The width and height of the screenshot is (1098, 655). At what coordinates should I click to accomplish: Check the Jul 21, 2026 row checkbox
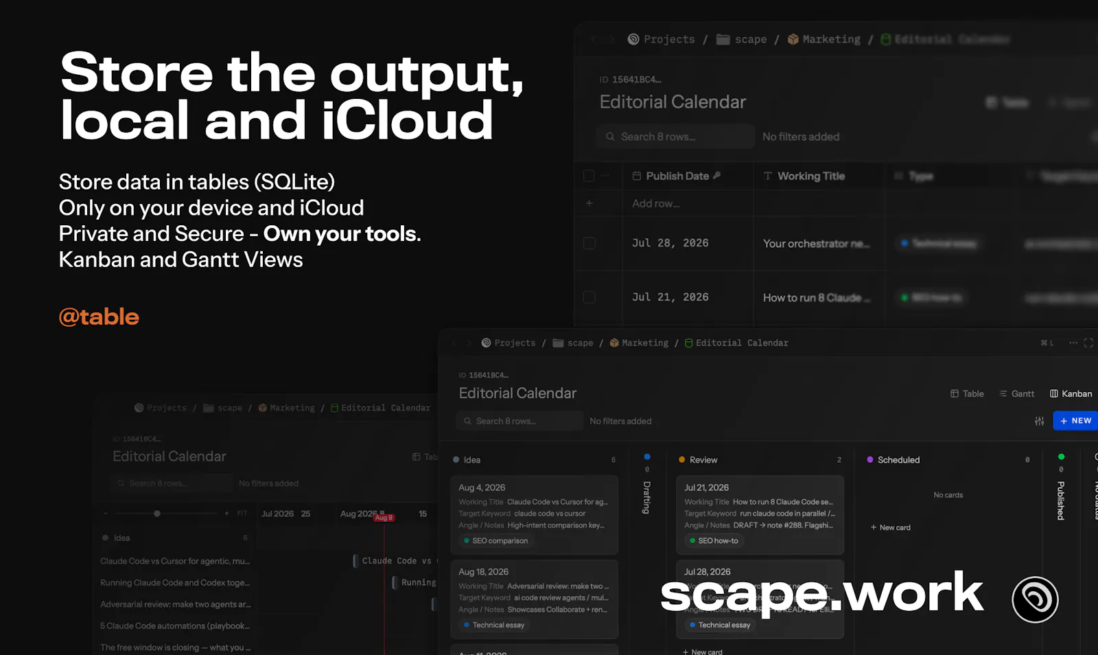pos(589,297)
